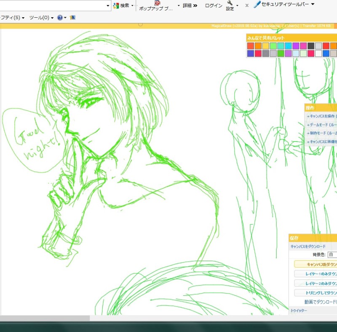This screenshot has height=332, width=337.
Task: Close the toolbar with the gray X
Action: click(x=247, y=5)
